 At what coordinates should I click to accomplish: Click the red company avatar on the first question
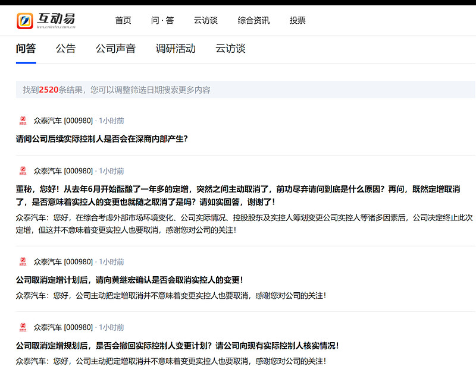click(x=23, y=120)
